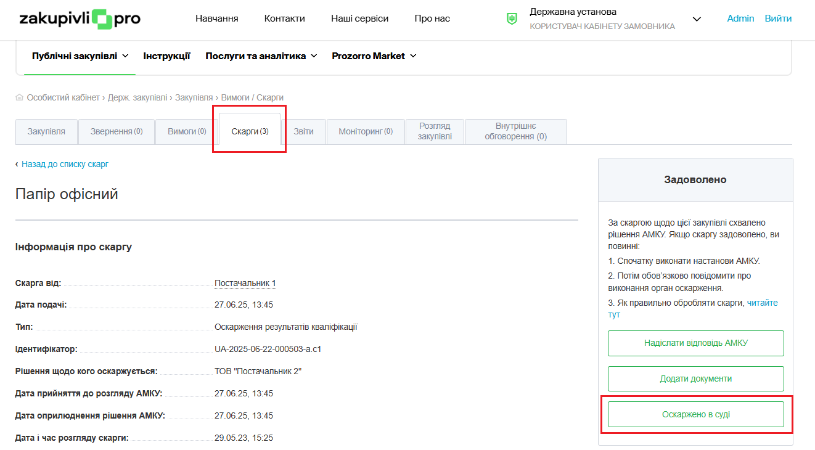This screenshot has height=450, width=815.
Task: Click the zakupivli.pro logo
Action: pos(80,19)
